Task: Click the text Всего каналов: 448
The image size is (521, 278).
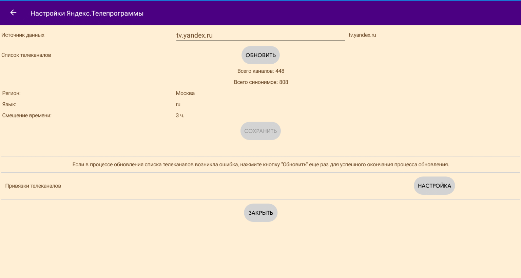Action: (261, 71)
